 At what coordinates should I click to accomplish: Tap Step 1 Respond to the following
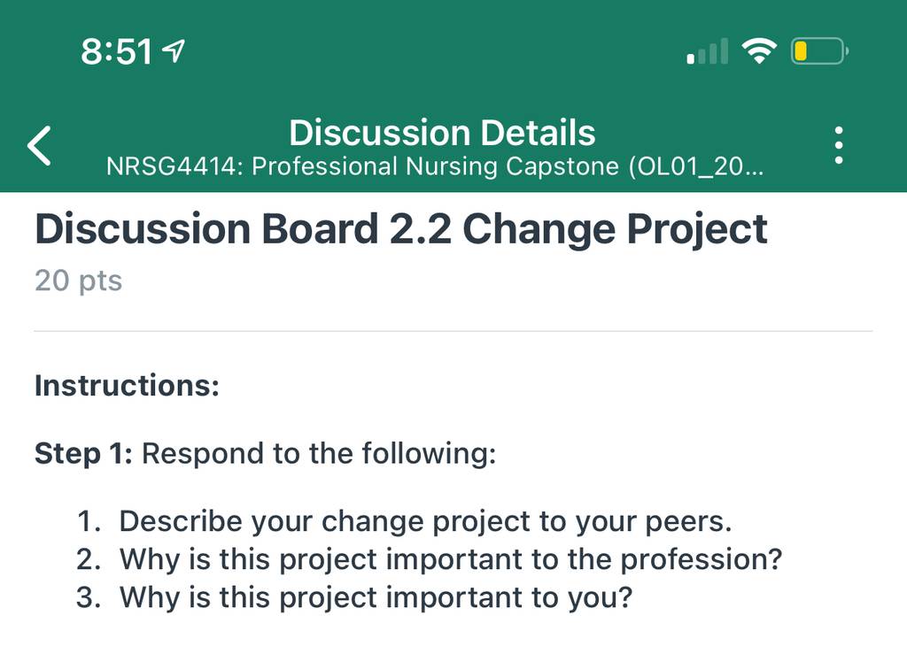pyautogui.click(x=266, y=453)
